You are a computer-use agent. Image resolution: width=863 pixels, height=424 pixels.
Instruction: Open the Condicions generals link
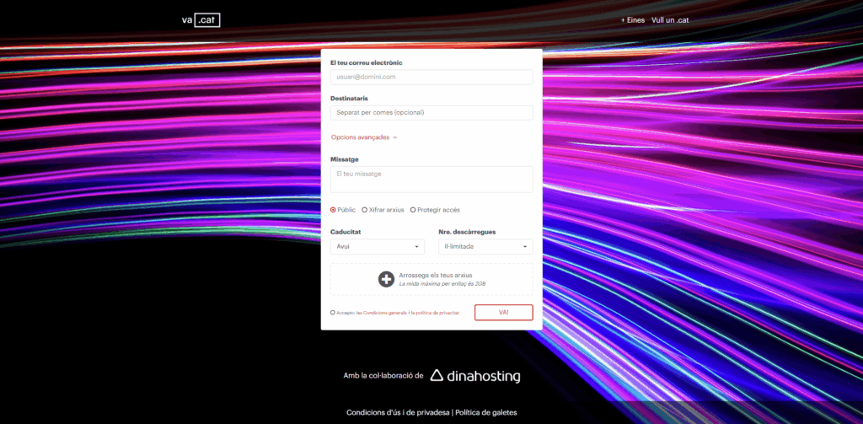(385, 313)
